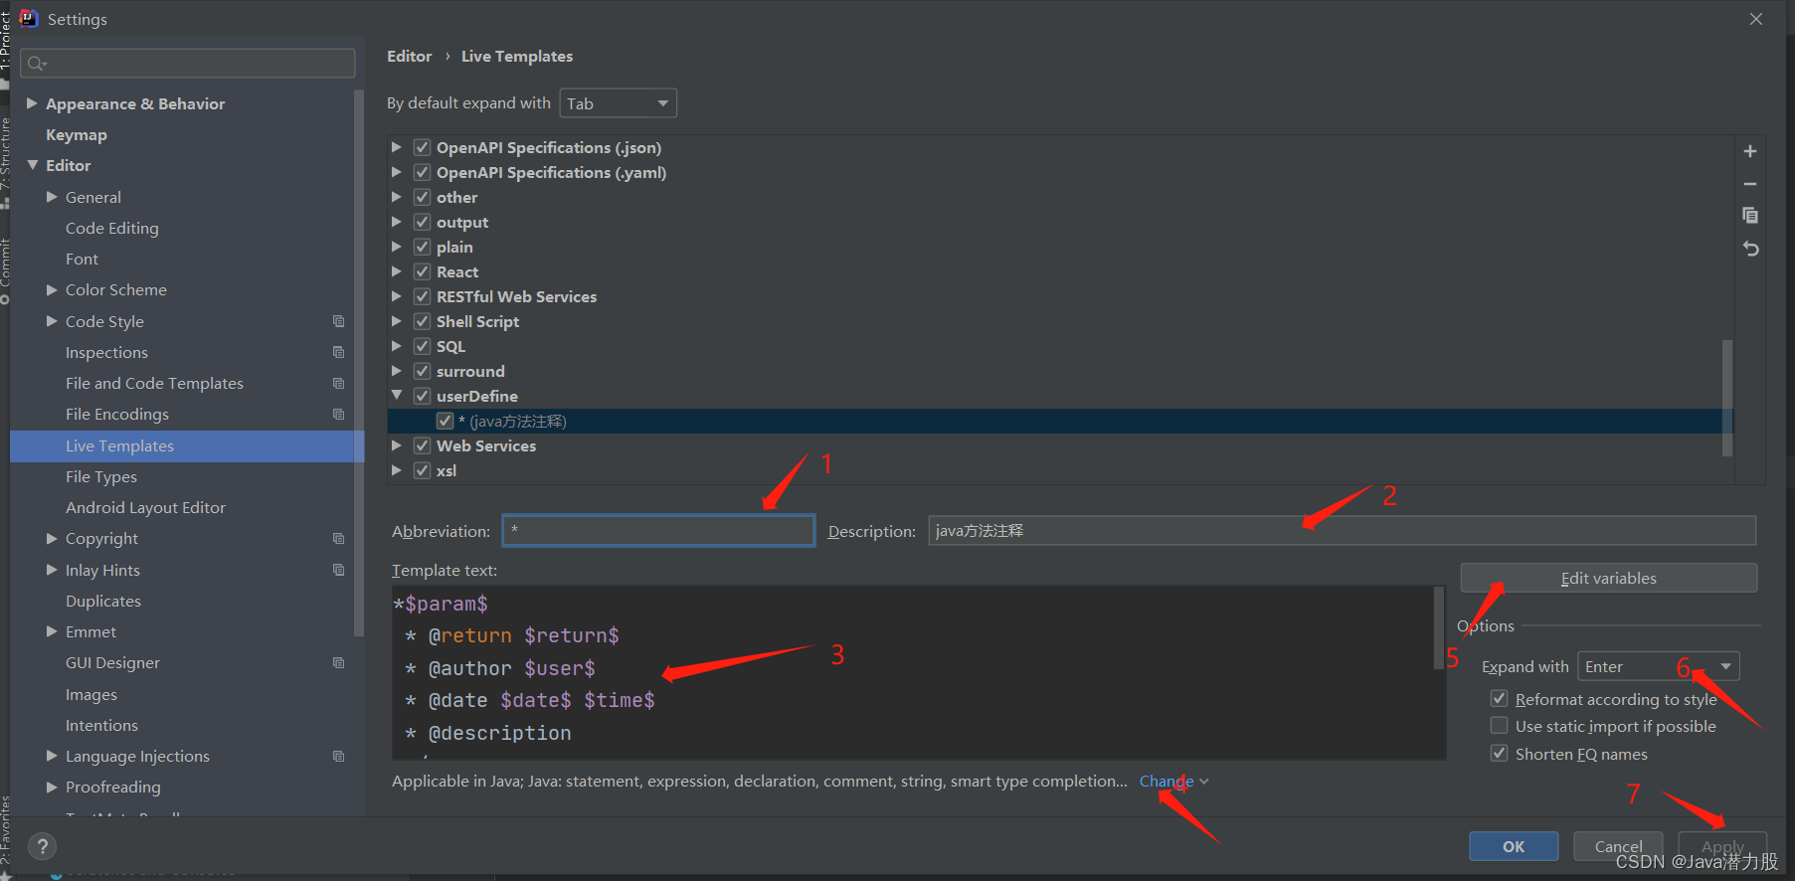Viewport: 1795px width, 881px height.
Task: Click the settings search field
Action: [x=187, y=64]
